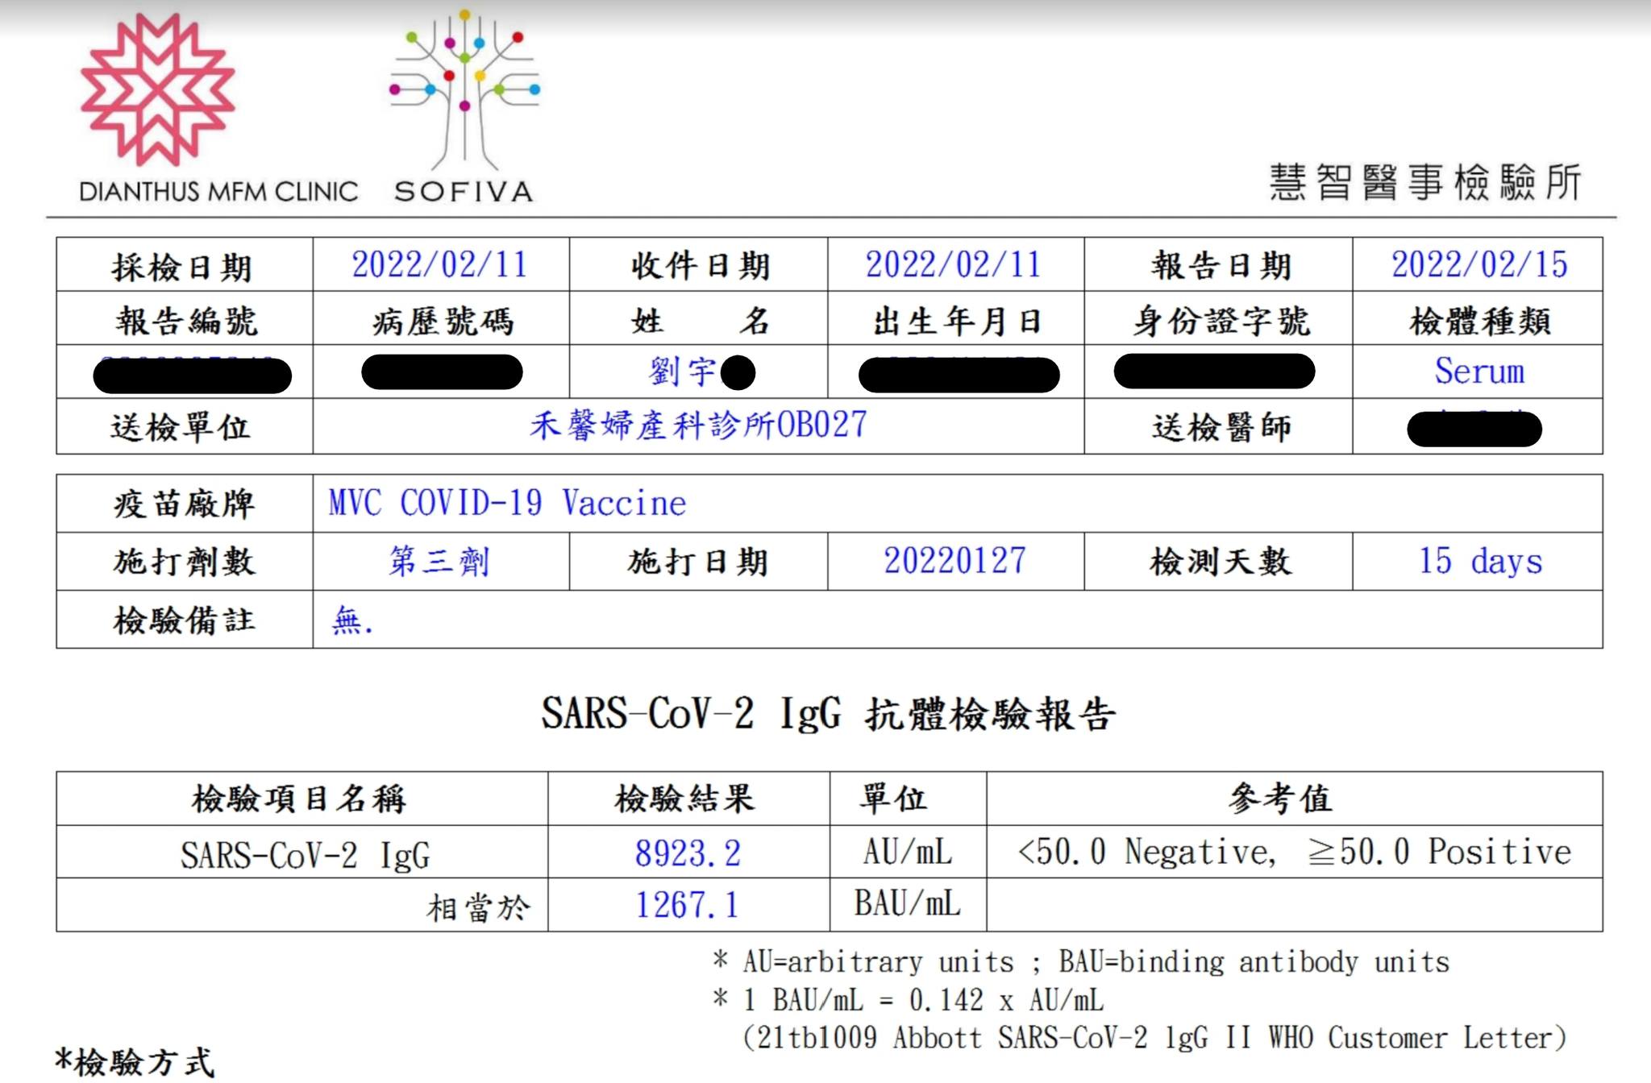
Task: Click the 病歷號碼 column header
Action: (441, 319)
